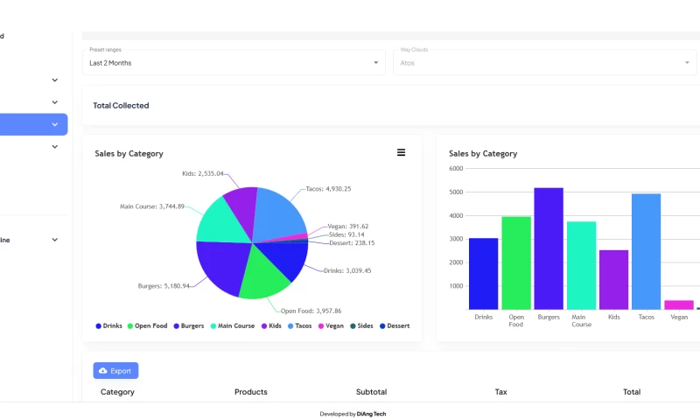Click the Burgers bar in bar chart

coord(549,248)
